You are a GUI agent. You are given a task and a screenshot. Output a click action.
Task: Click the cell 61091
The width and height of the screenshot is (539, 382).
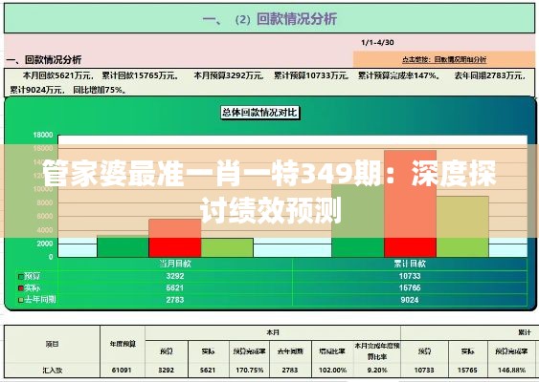[x=122, y=371]
